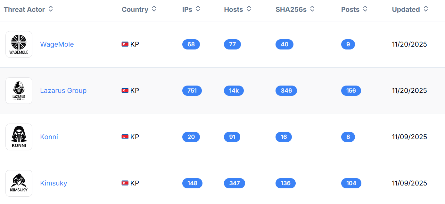Click the 104 Posts badge for Kimsuky
Screen dimensions: 445x204
tap(351, 183)
